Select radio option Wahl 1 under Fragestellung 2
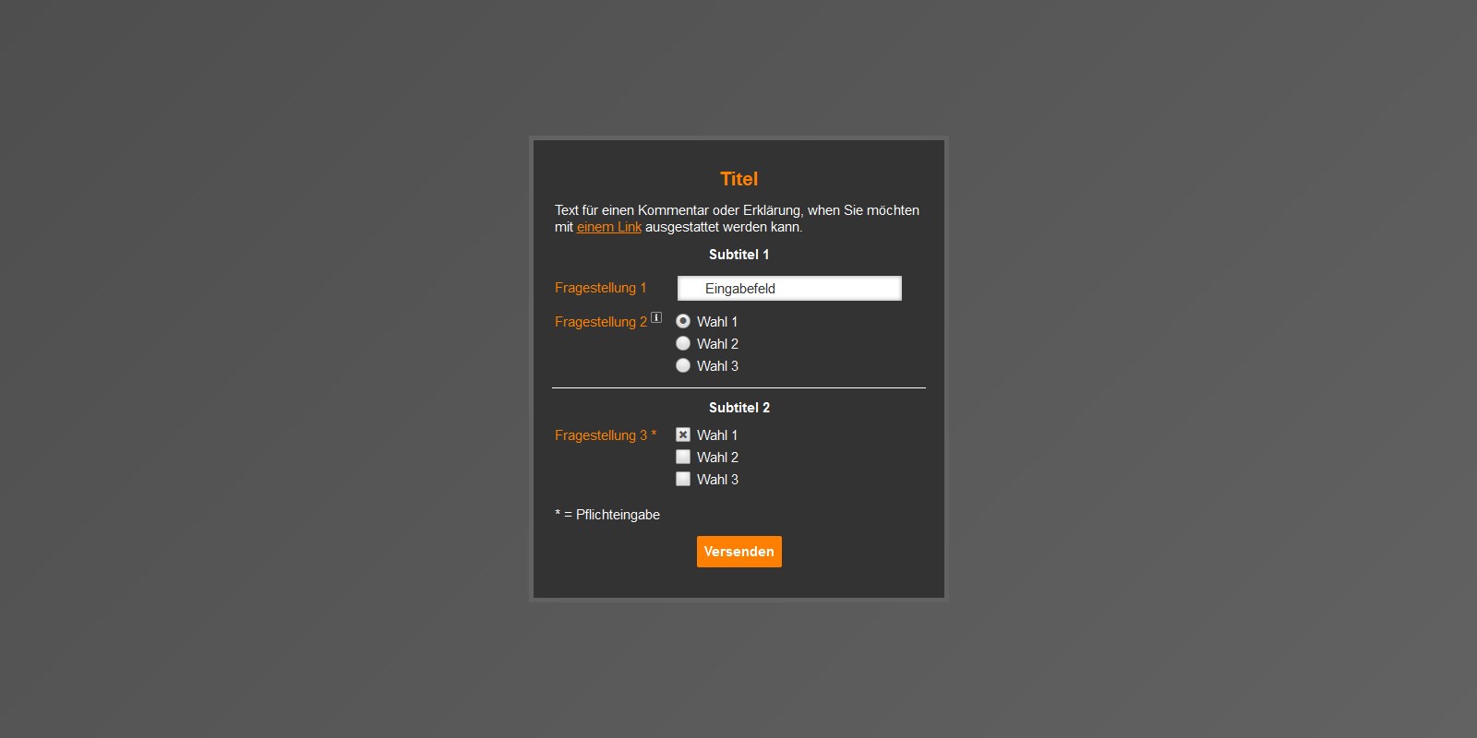 [683, 321]
